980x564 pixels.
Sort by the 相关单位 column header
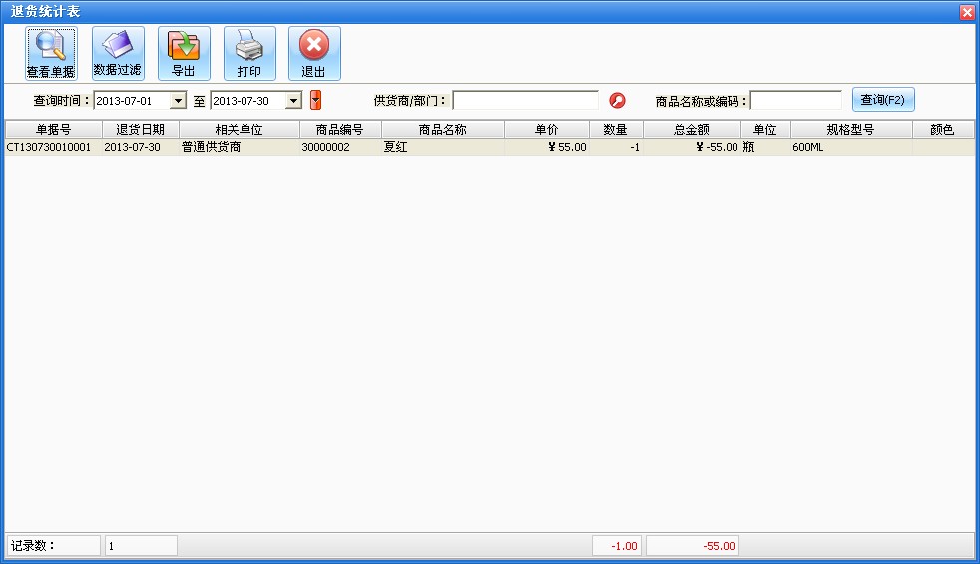[x=240, y=130]
